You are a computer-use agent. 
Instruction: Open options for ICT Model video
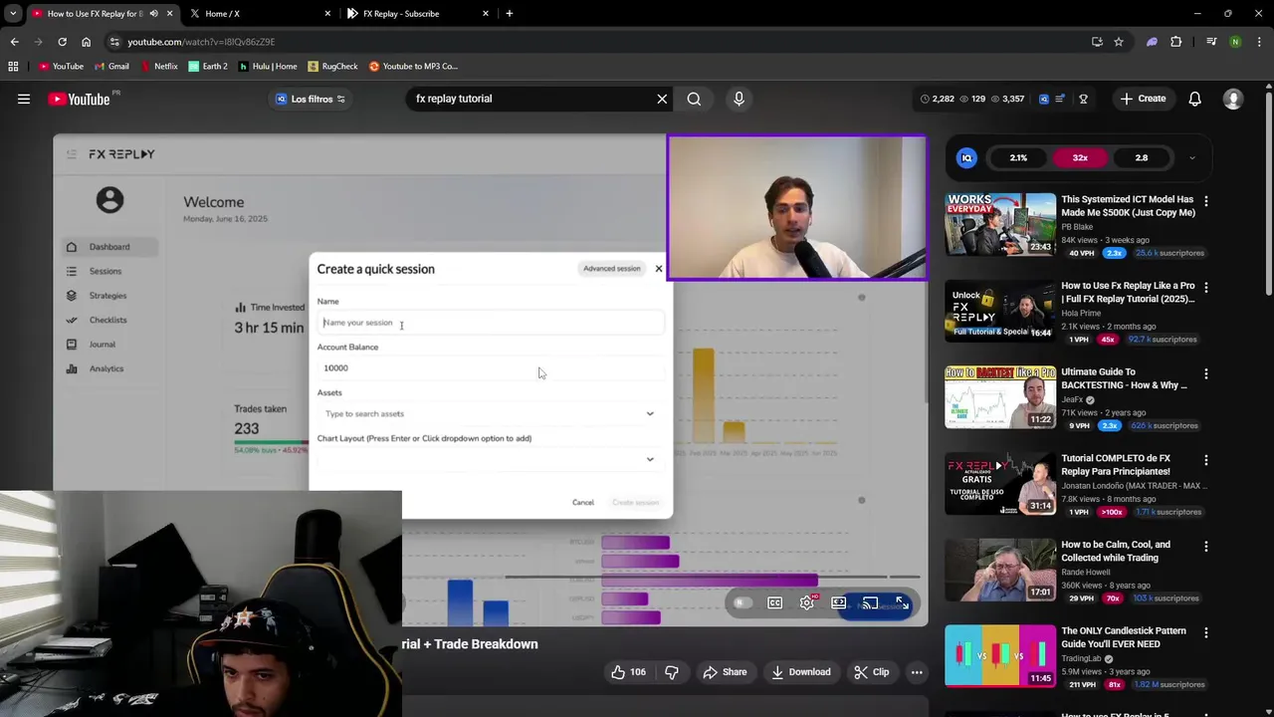(x=1205, y=200)
